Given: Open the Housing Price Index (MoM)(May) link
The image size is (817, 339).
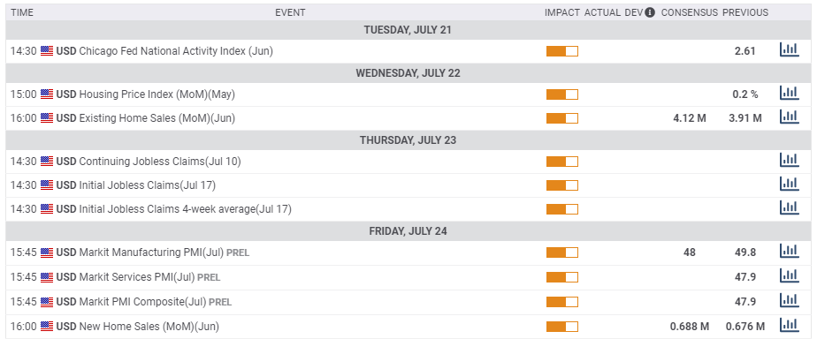Looking at the screenshot, I should coord(157,94).
